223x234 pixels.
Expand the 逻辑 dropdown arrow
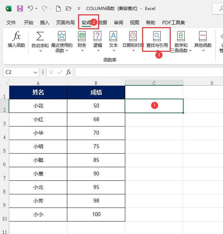click(x=98, y=51)
